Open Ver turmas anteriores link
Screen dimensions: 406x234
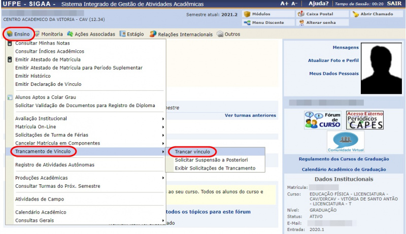click(250, 115)
